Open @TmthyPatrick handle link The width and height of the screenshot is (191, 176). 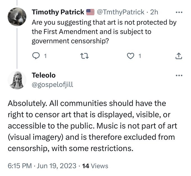point(120,12)
